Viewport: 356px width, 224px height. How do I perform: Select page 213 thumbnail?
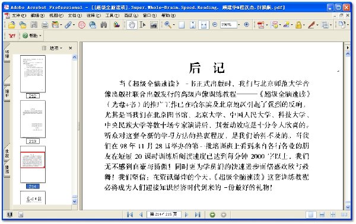[x=33, y=119]
